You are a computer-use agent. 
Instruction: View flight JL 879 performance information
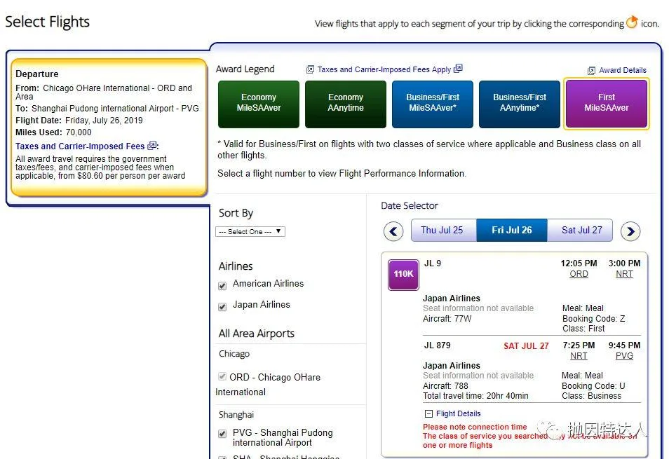(x=437, y=345)
